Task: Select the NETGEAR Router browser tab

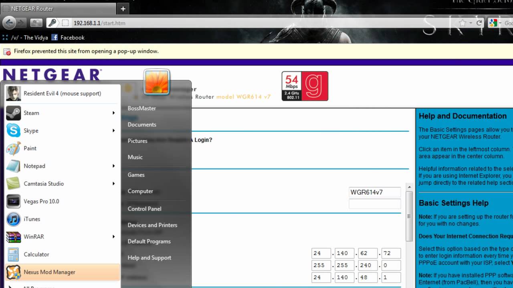Action: coord(59,8)
